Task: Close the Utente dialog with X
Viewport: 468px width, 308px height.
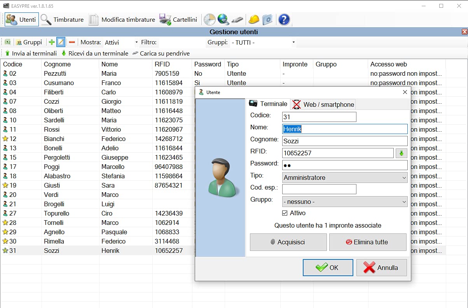Action: tap(405, 92)
